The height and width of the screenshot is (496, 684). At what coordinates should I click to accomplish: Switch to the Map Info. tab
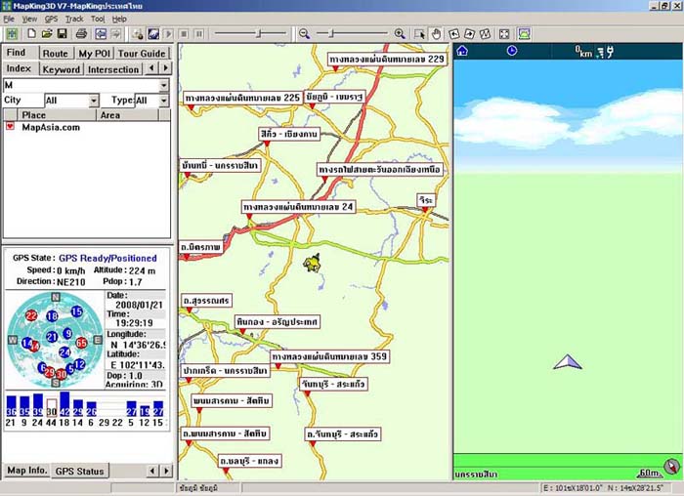(26, 471)
